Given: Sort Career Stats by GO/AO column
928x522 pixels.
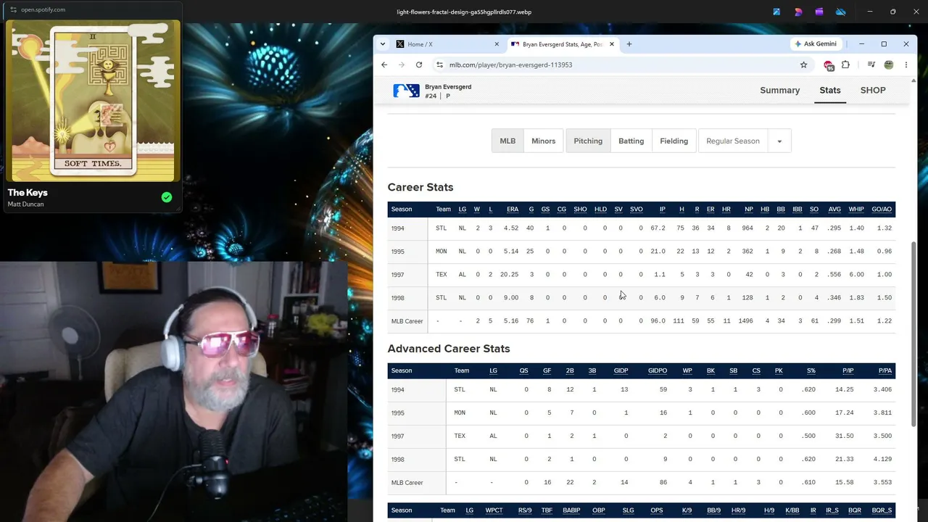Looking at the screenshot, I should click(882, 210).
